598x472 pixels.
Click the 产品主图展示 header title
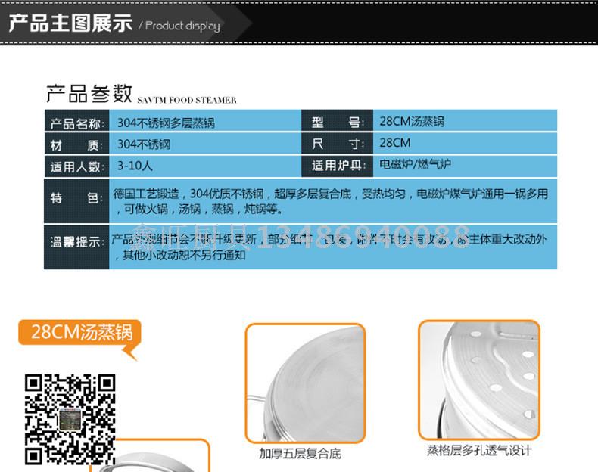pos(70,23)
